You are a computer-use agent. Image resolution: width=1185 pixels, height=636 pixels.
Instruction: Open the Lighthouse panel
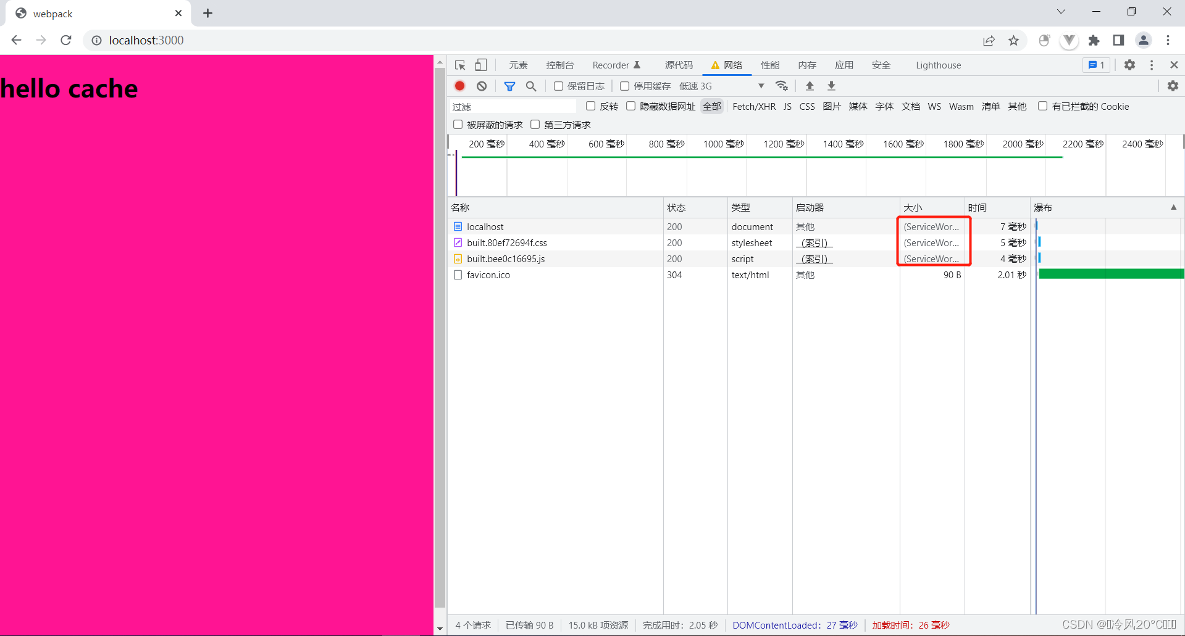(938, 65)
